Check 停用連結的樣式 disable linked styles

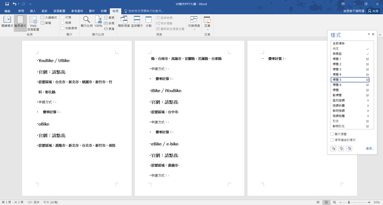click(332, 140)
